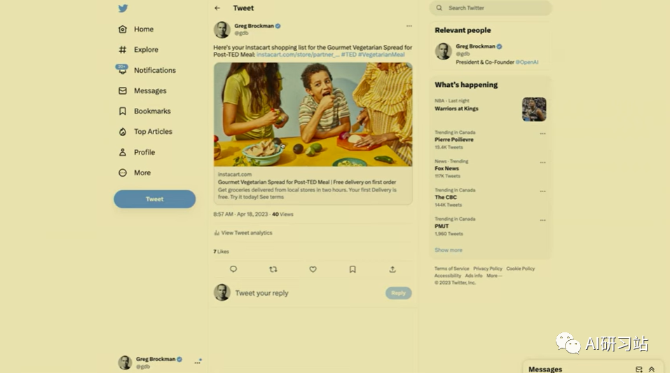The image size is (670, 373).
Task: Click the blue Tweet button
Action: click(x=155, y=199)
